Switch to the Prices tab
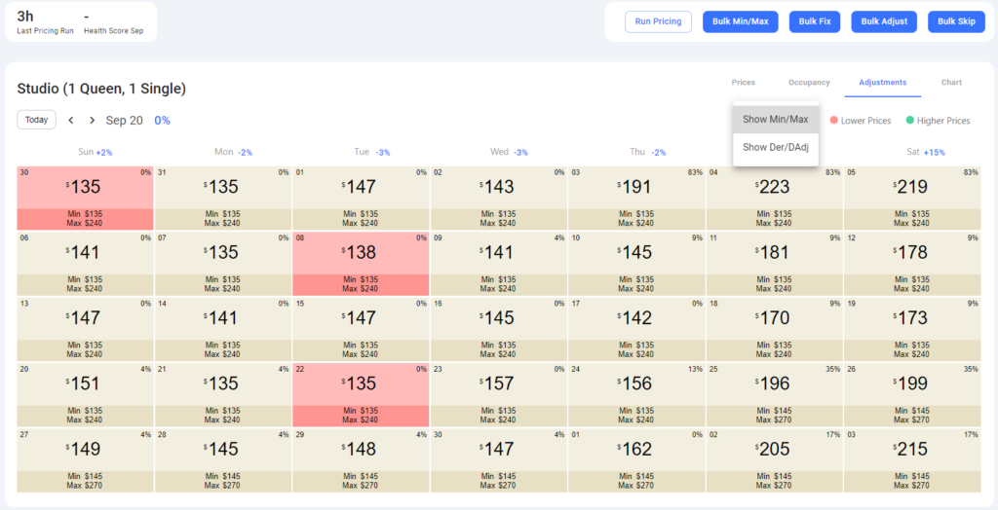Image resolution: width=998 pixels, height=510 pixels. pyautogui.click(x=744, y=82)
